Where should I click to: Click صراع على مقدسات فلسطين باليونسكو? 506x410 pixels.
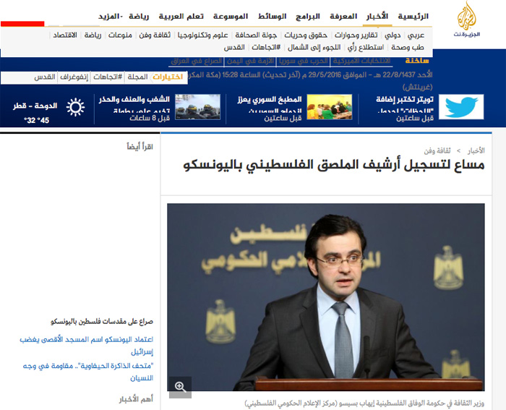[102, 322]
